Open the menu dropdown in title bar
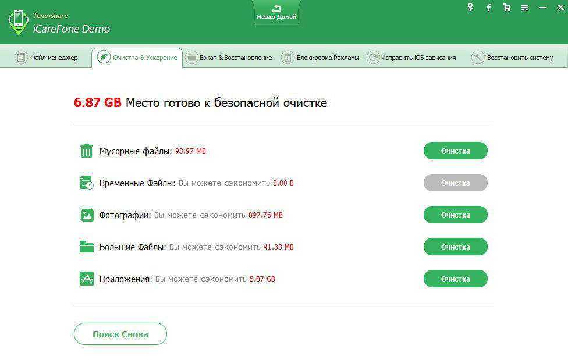568x356 pixels. click(525, 8)
